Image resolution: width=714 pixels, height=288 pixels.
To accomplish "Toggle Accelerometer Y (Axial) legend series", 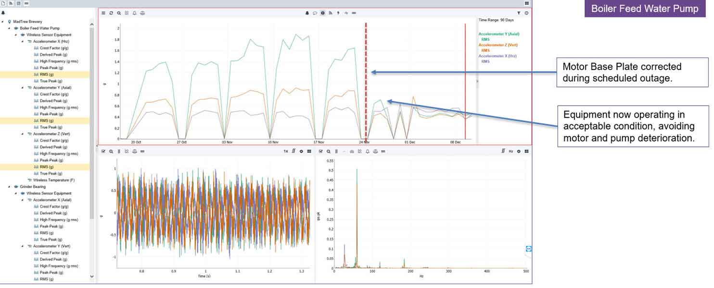I will click(499, 34).
